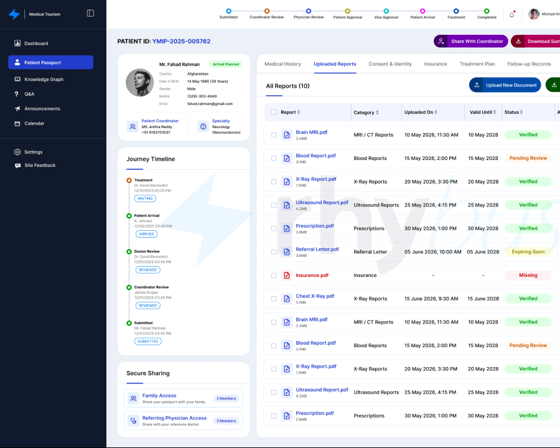Sort by the Status column arrows
Viewport: 560px width, 448px height.
(x=521, y=112)
